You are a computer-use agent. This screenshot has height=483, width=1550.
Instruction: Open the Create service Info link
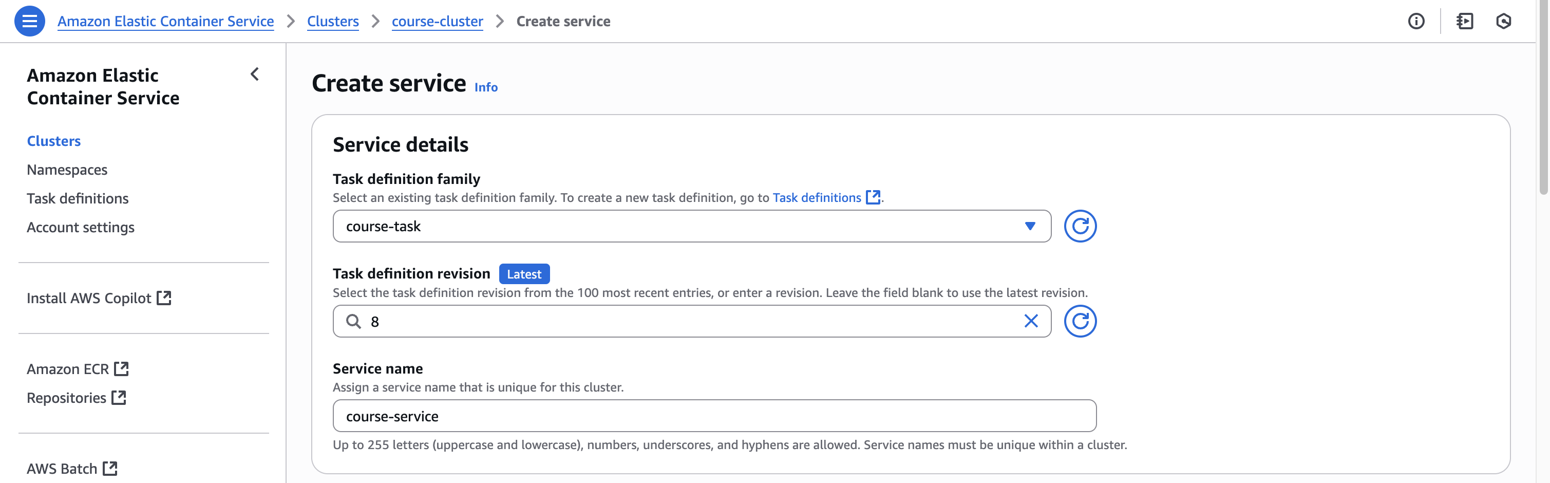pyautogui.click(x=485, y=87)
